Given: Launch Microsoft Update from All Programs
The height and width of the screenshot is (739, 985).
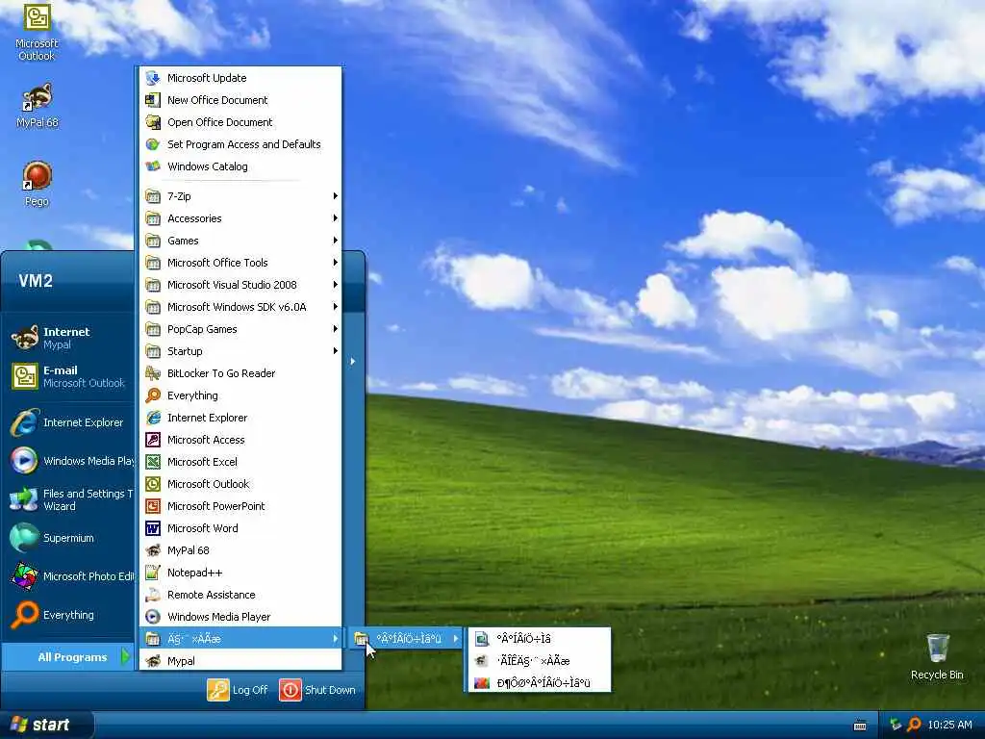Looking at the screenshot, I should pyautogui.click(x=240, y=78).
